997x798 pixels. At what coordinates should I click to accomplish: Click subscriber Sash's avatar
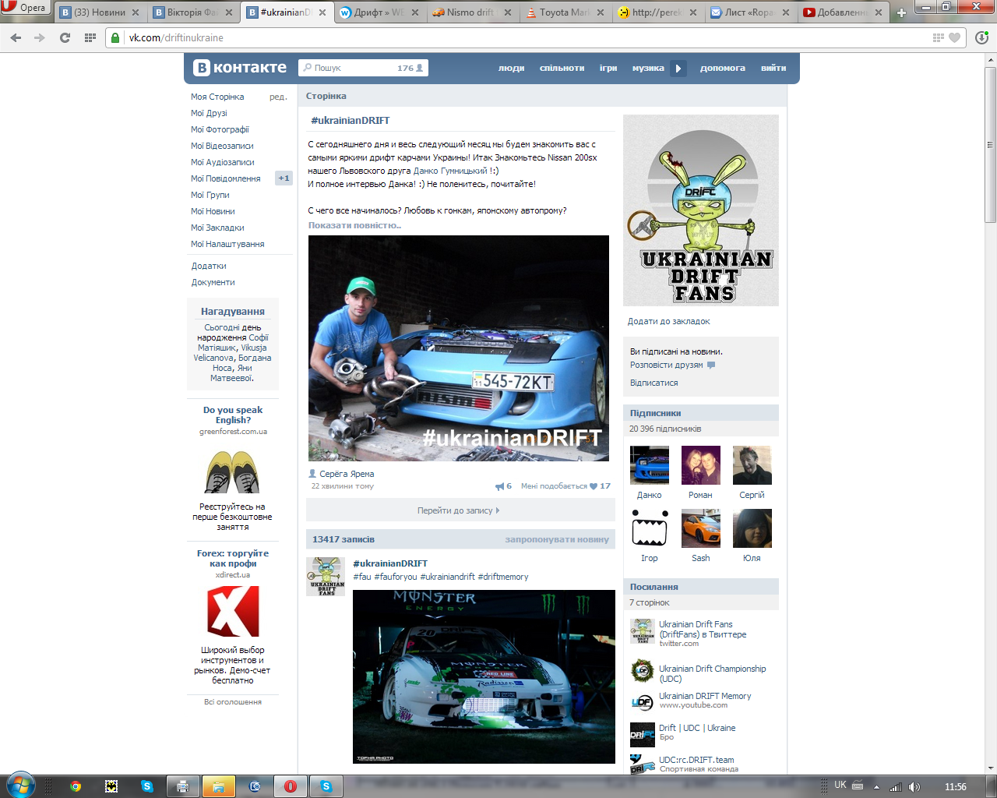coord(701,528)
